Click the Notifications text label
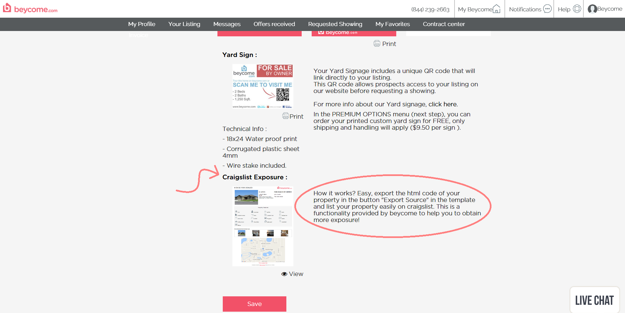 [525, 9]
